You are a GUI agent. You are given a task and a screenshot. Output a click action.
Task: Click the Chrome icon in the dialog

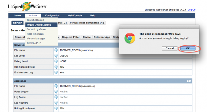[130, 38]
